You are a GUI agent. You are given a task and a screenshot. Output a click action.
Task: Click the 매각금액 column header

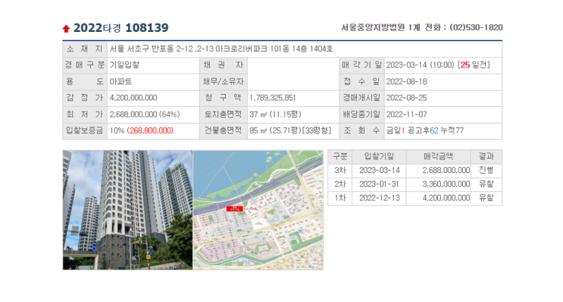[439, 156]
